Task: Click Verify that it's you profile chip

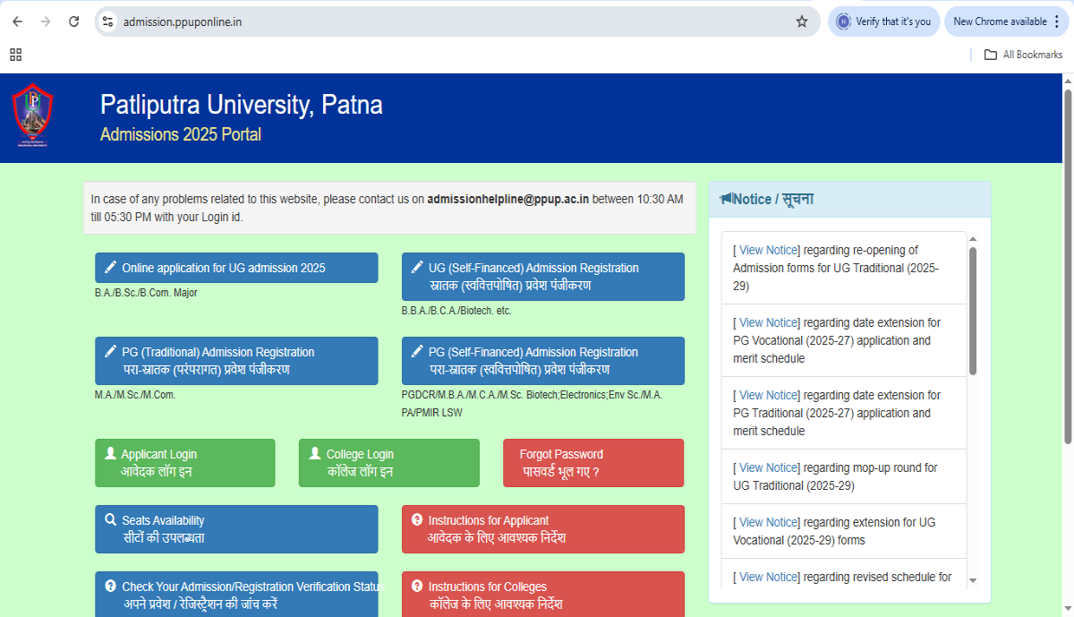Action: [x=883, y=21]
